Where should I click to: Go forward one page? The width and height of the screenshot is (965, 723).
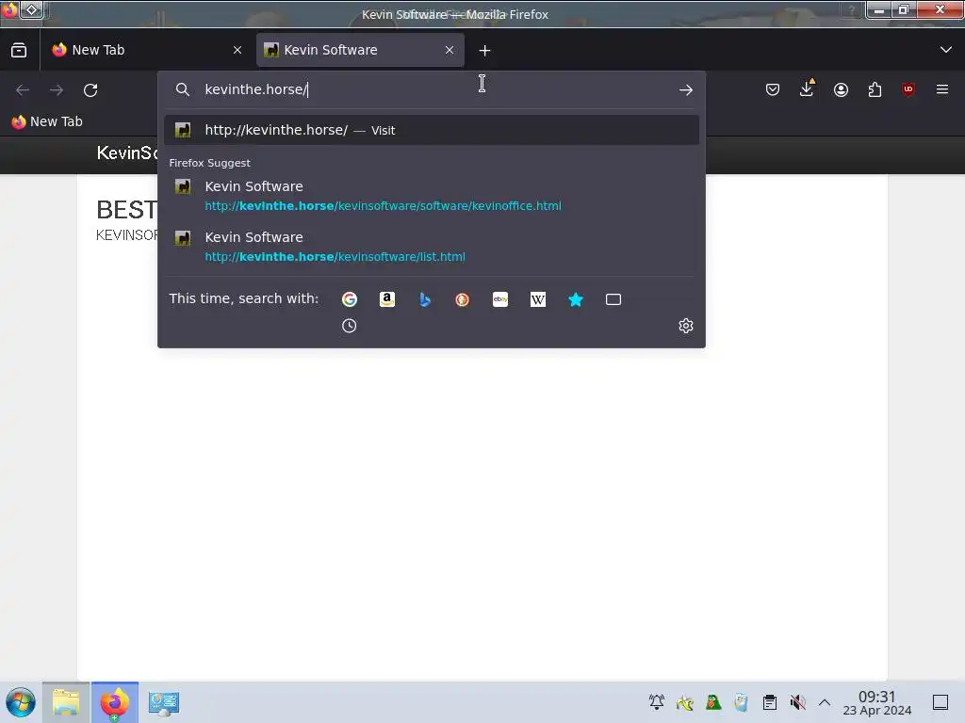pos(57,90)
